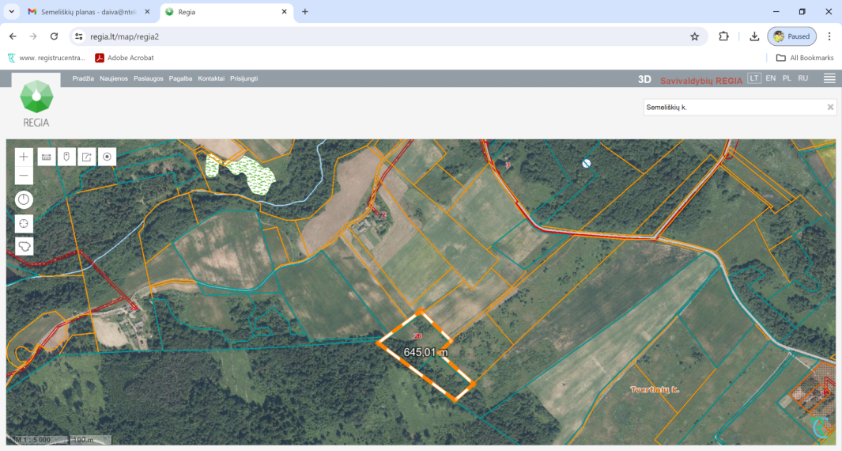The height and width of the screenshot is (451, 842).
Task: Bookmark this page with the star icon
Action: [x=694, y=36]
